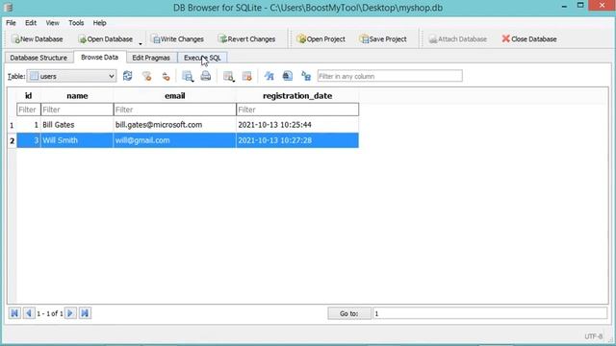Viewport: 616px width, 346px height.
Task: Go to the first page of records
Action: tap(14, 313)
